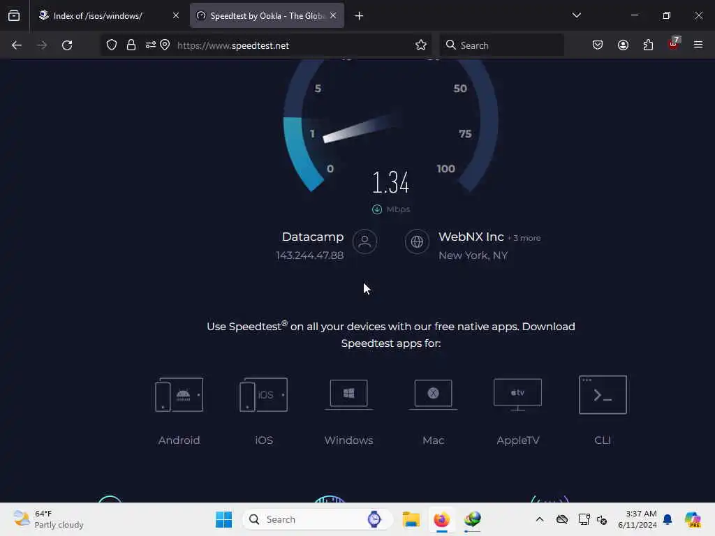Go forward one page
The image size is (715, 536).
41,45
